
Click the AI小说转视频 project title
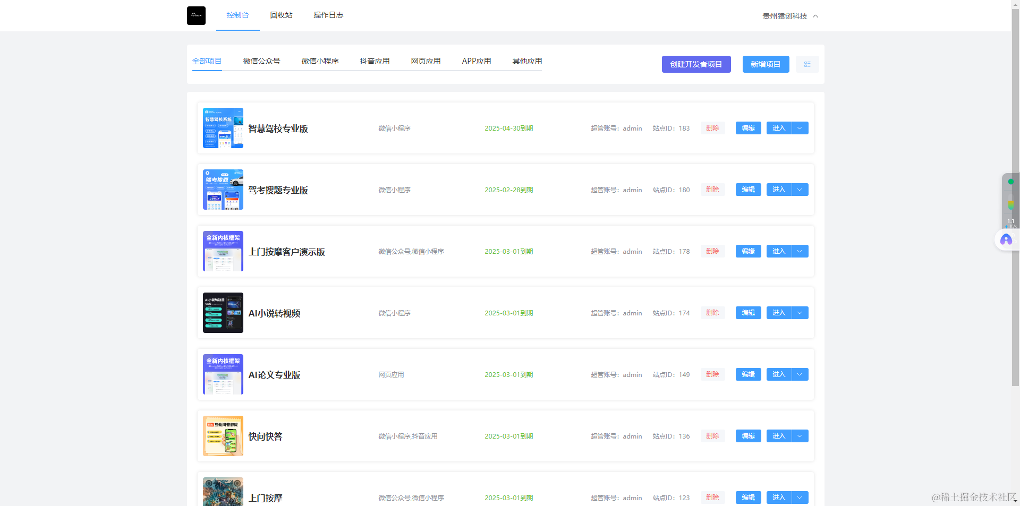[x=275, y=313]
